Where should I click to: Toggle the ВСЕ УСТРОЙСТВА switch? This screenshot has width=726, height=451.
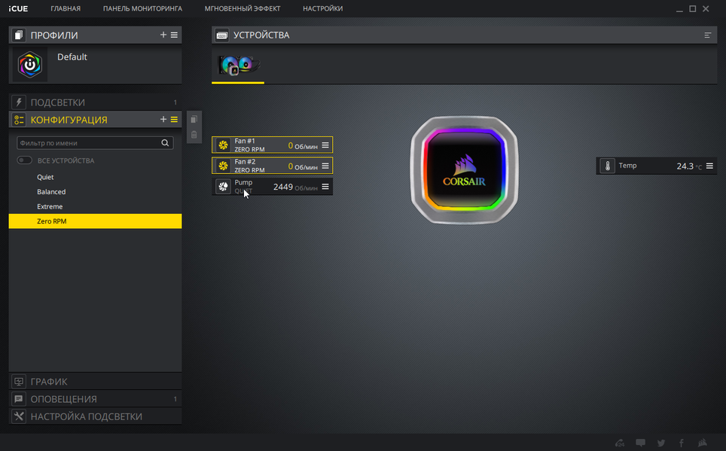pos(25,160)
